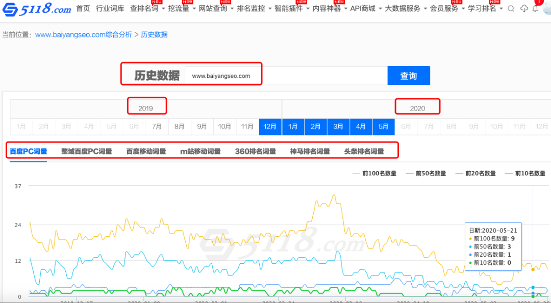Image resolution: width=551 pixels, height=303 pixels.
Task: Toggle the 前50名数量 legend series
Action: pos(425,173)
